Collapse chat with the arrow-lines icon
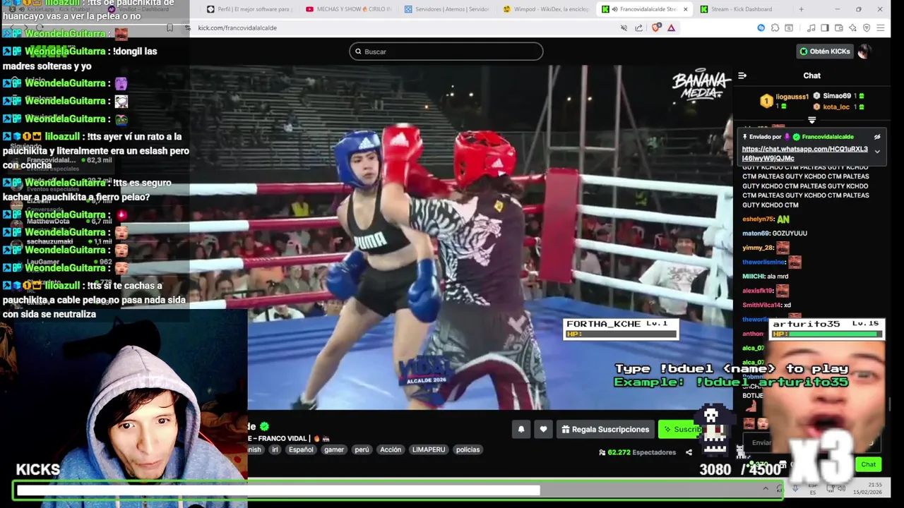 [742, 75]
